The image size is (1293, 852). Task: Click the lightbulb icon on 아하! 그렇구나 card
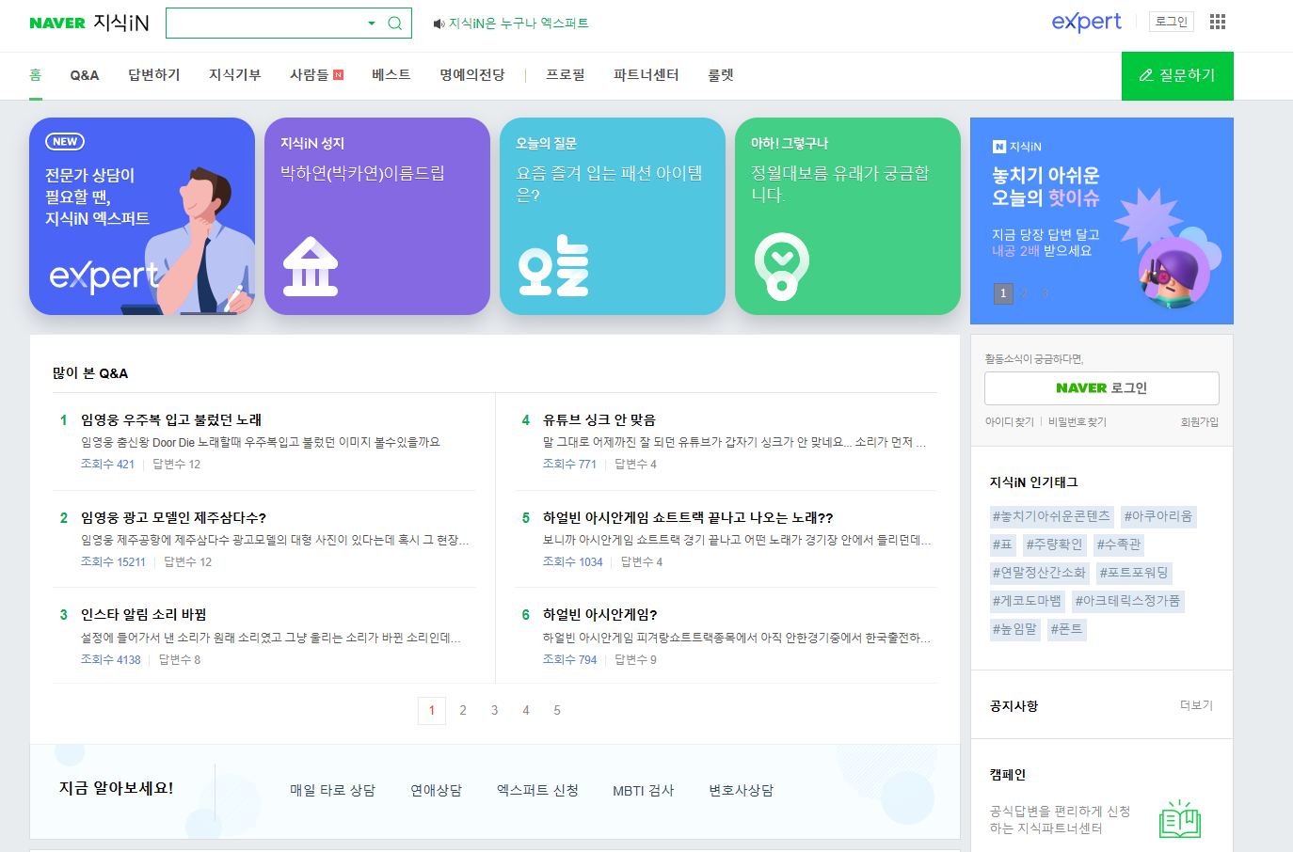781,267
